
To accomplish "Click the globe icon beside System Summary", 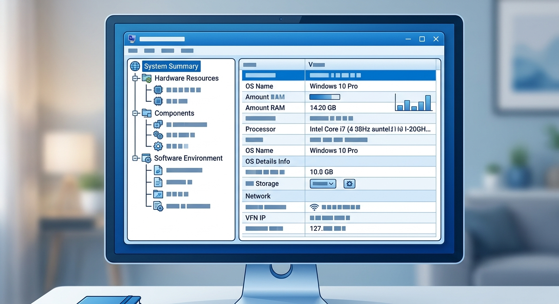I will [x=135, y=66].
